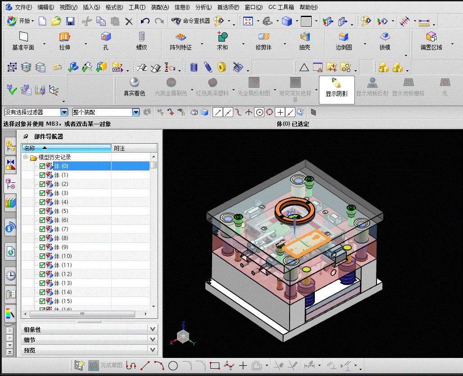The height and width of the screenshot is (376, 463).
Task: Select the 基准平面 datum plane tool
Action: (23, 41)
